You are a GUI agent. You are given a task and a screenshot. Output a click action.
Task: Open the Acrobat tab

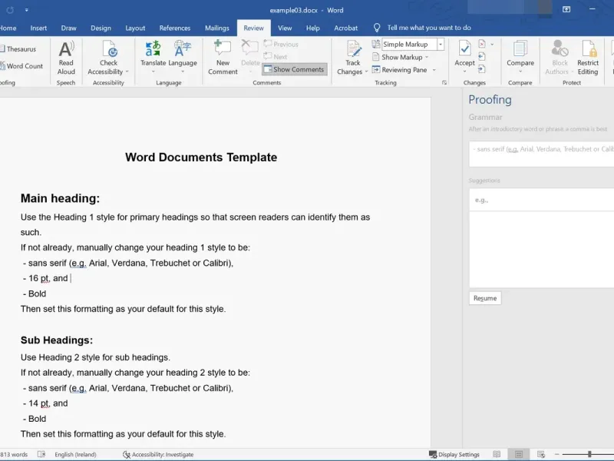point(346,28)
